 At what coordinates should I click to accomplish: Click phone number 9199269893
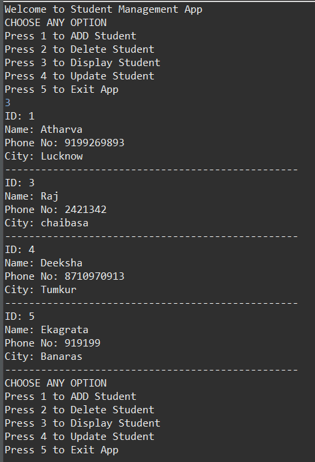[95, 143]
